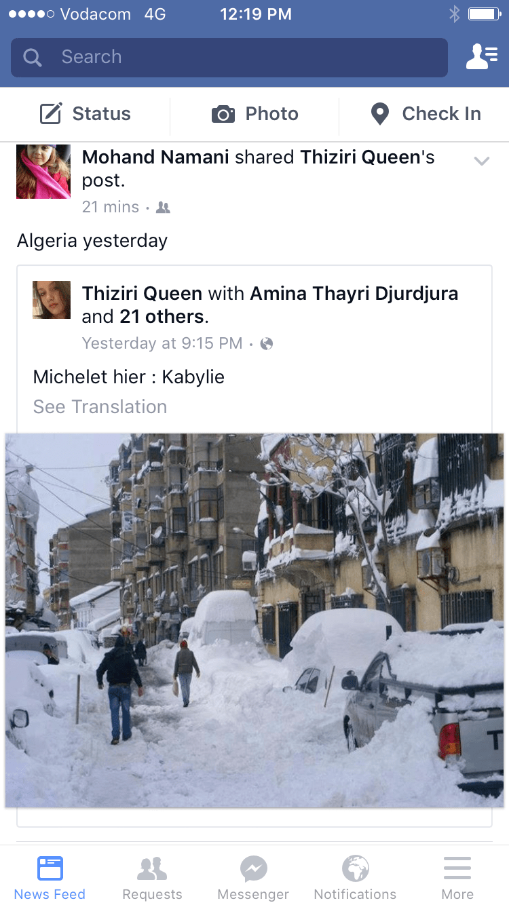
Task: Open Amina Thayri Djurdjura's profile link
Action: (x=354, y=294)
